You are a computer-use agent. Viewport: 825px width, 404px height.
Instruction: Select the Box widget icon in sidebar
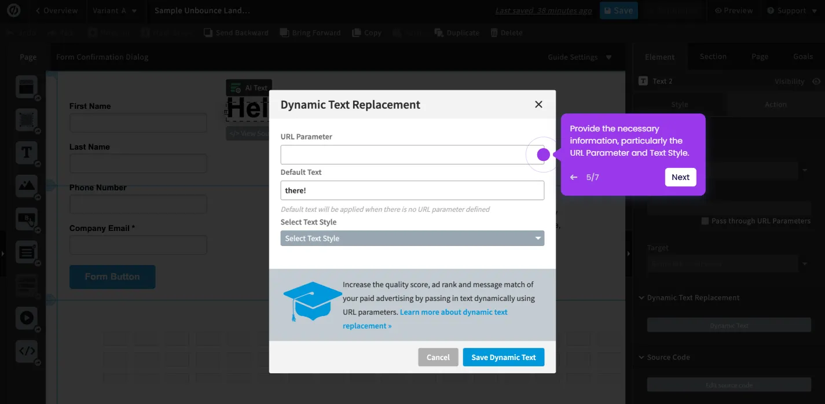(27, 120)
